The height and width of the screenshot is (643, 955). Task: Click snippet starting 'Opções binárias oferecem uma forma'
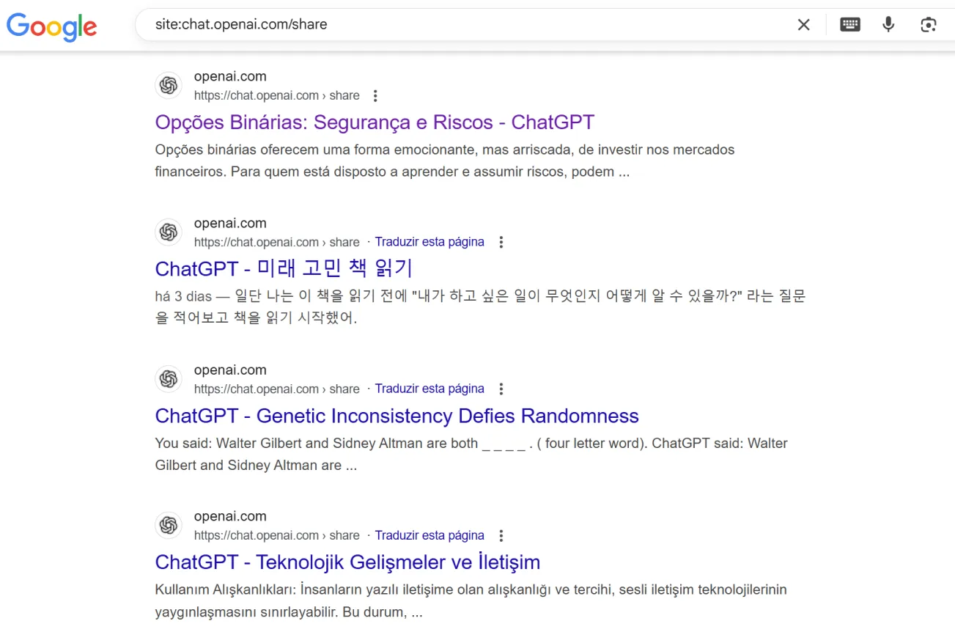click(445, 161)
